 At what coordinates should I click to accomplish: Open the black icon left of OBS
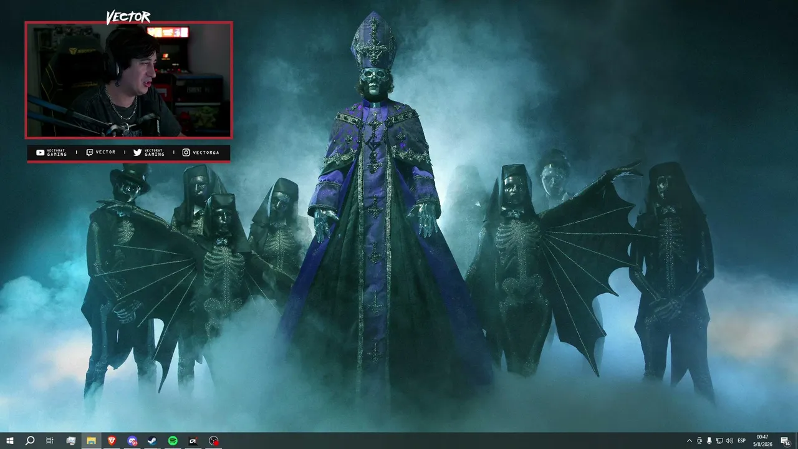pyautogui.click(x=193, y=441)
